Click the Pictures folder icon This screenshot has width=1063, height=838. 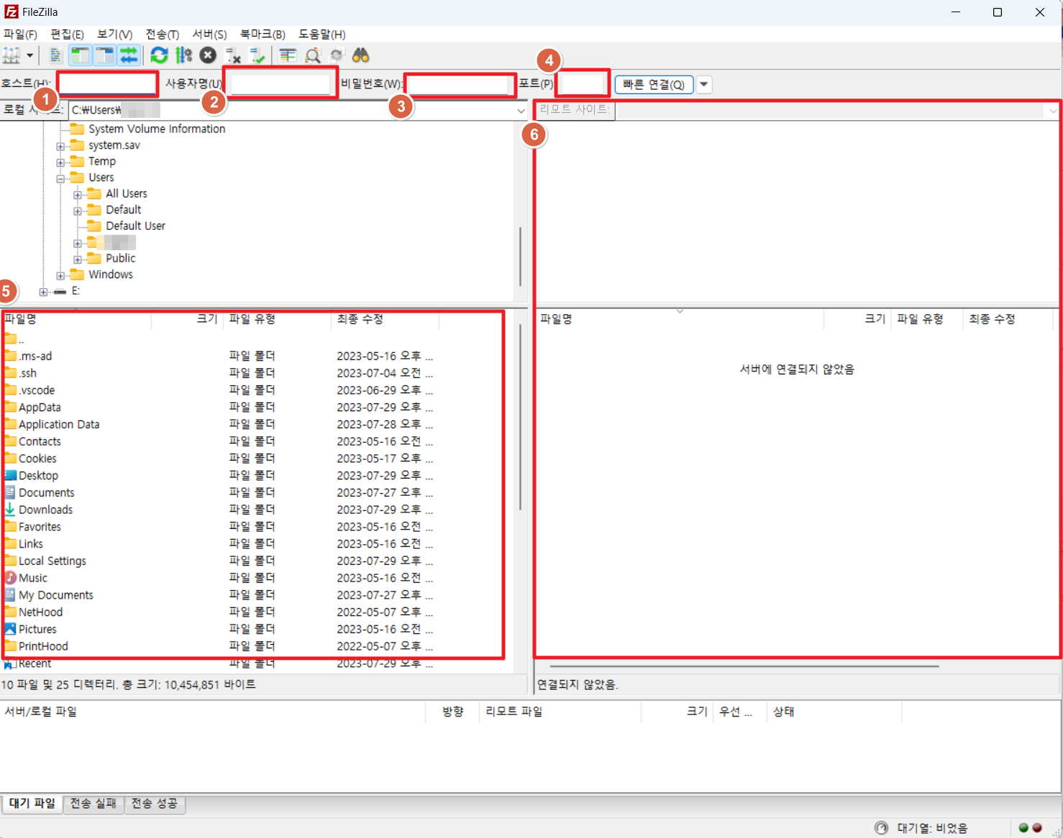pos(10,629)
